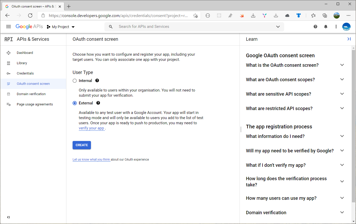Select the External user type radio button
The width and height of the screenshot is (356, 224).
[x=75, y=103]
